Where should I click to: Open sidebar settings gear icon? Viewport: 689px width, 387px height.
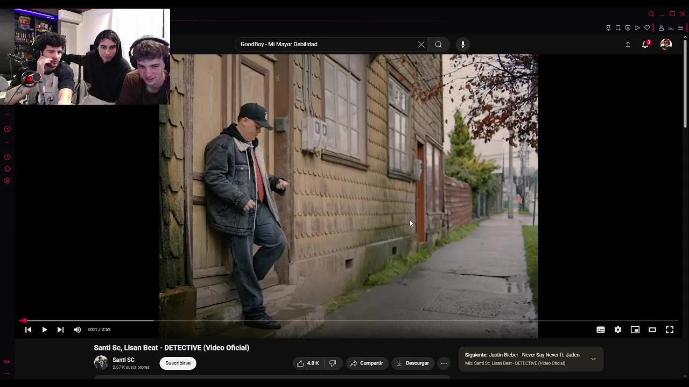7,181
